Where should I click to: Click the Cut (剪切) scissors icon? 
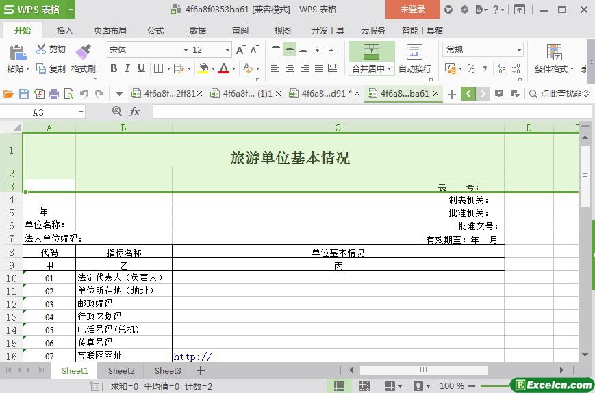point(41,49)
